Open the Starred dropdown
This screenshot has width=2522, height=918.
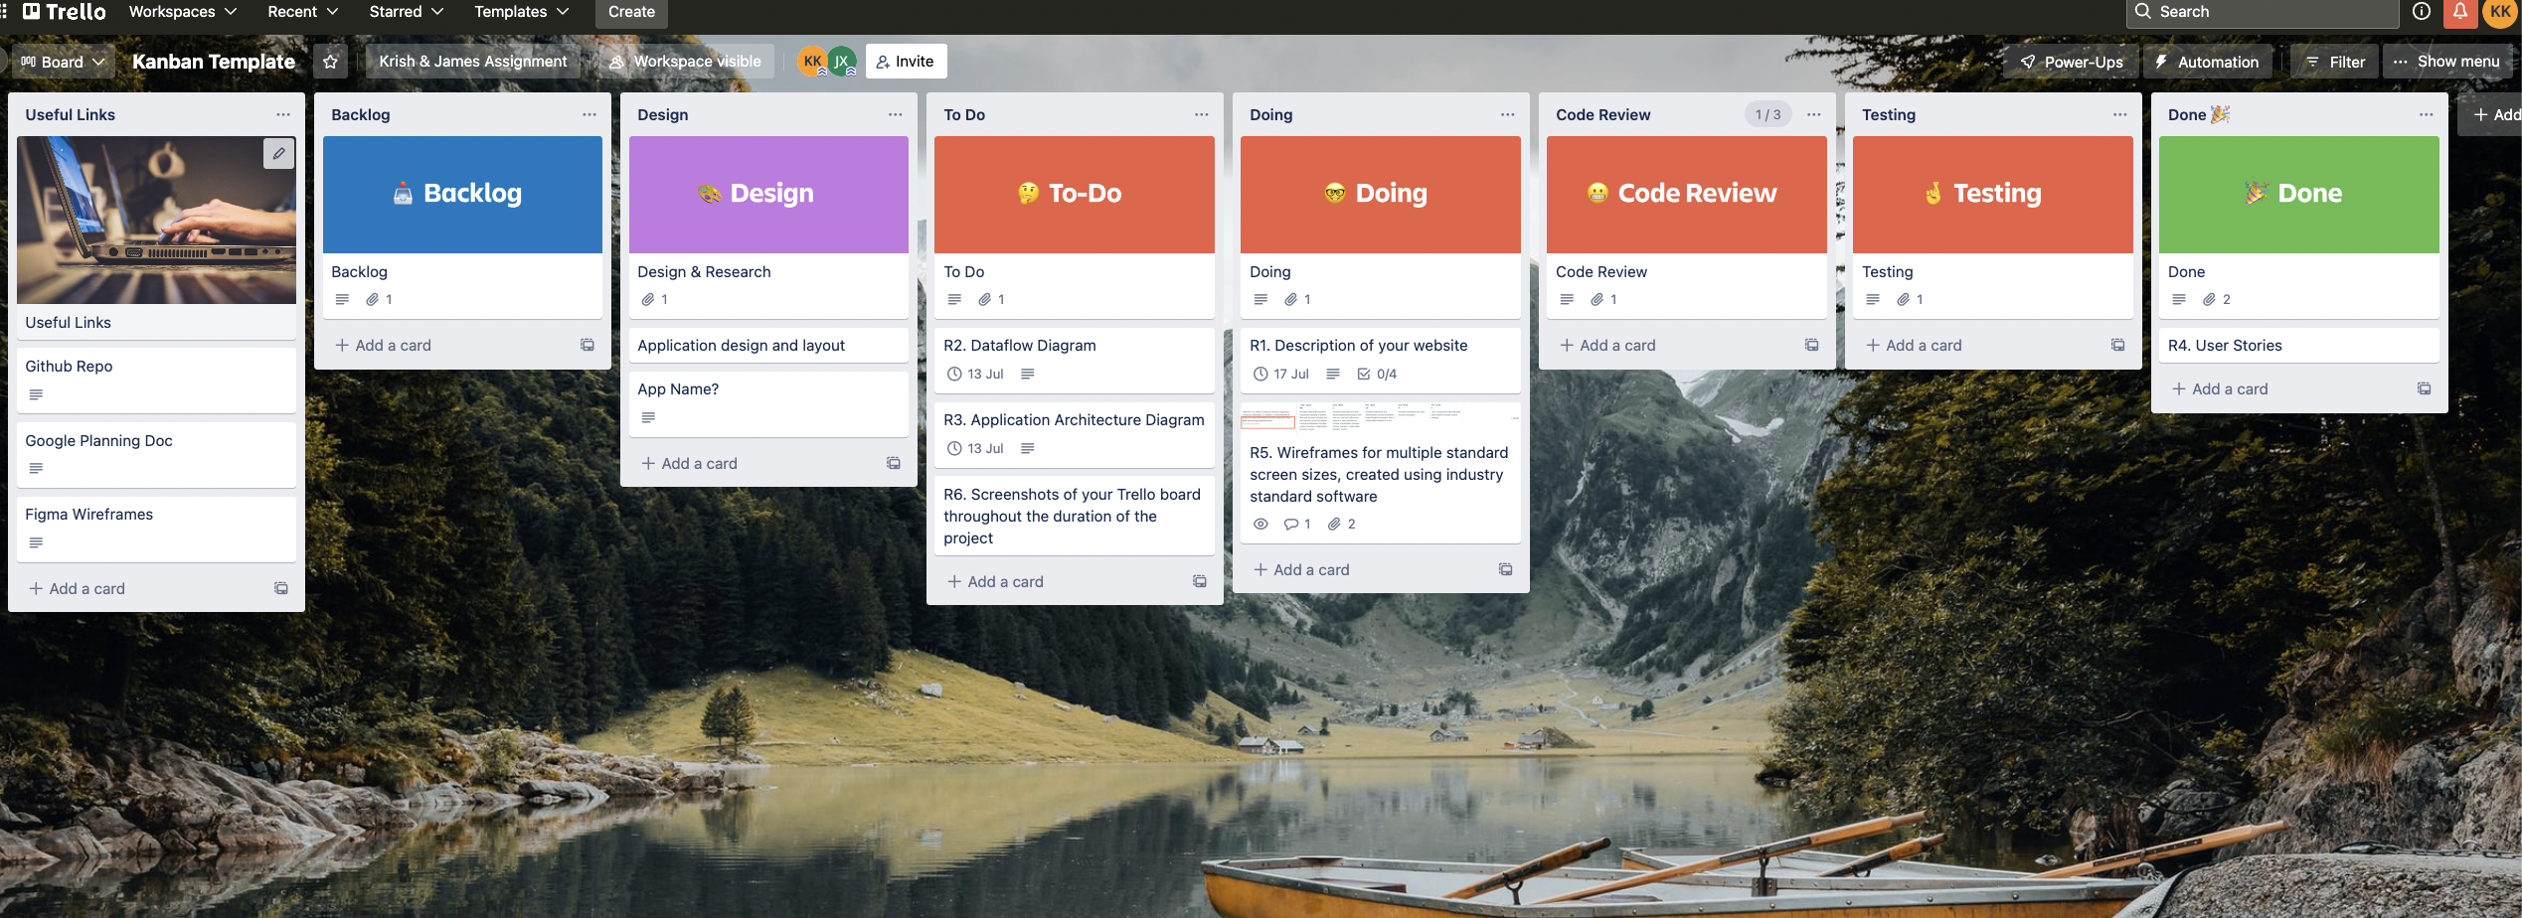click(406, 12)
